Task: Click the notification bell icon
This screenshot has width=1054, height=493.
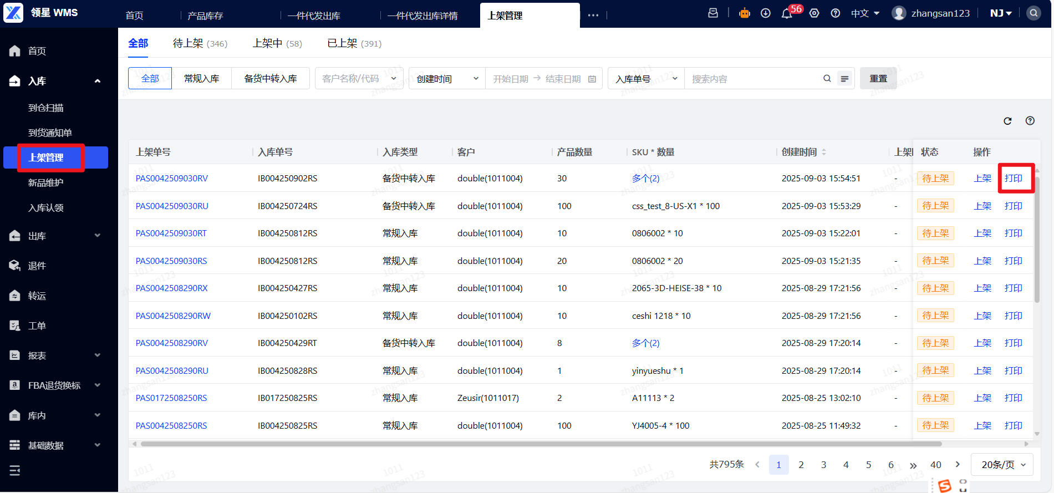Action: point(786,14)
